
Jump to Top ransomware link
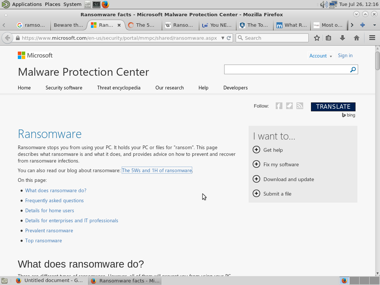pos(44,240)
